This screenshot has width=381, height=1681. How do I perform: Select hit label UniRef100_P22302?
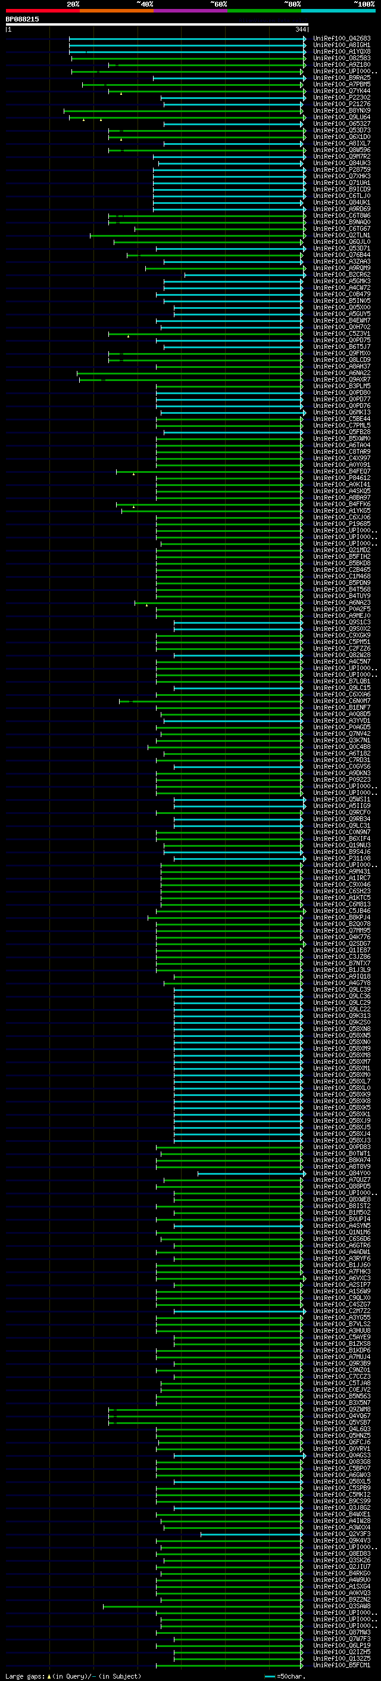point(342,97)
